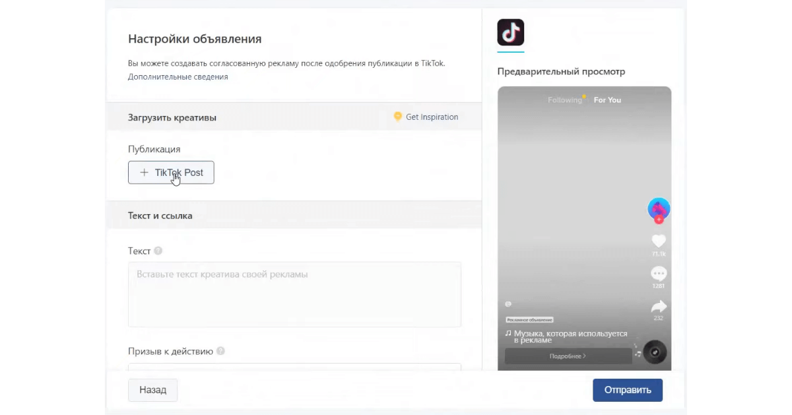Click the music disc icon in preview
Screen dimensions: 792x415
(655, 352)
